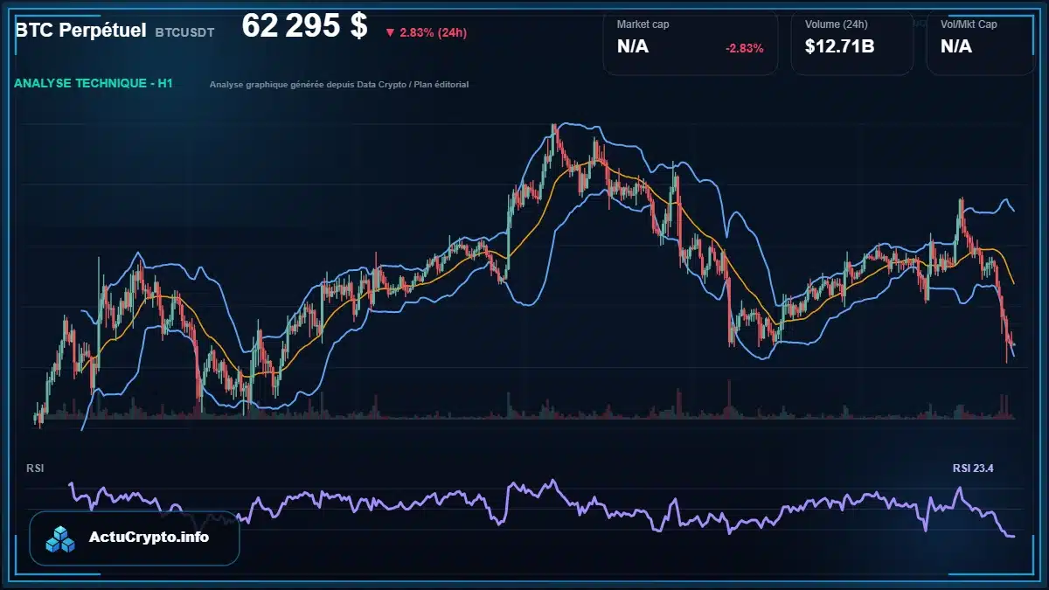This screenshot has height=590, width=1049.
Task: Click the $12.71B volume value
Action: click(x=839, y=47)
